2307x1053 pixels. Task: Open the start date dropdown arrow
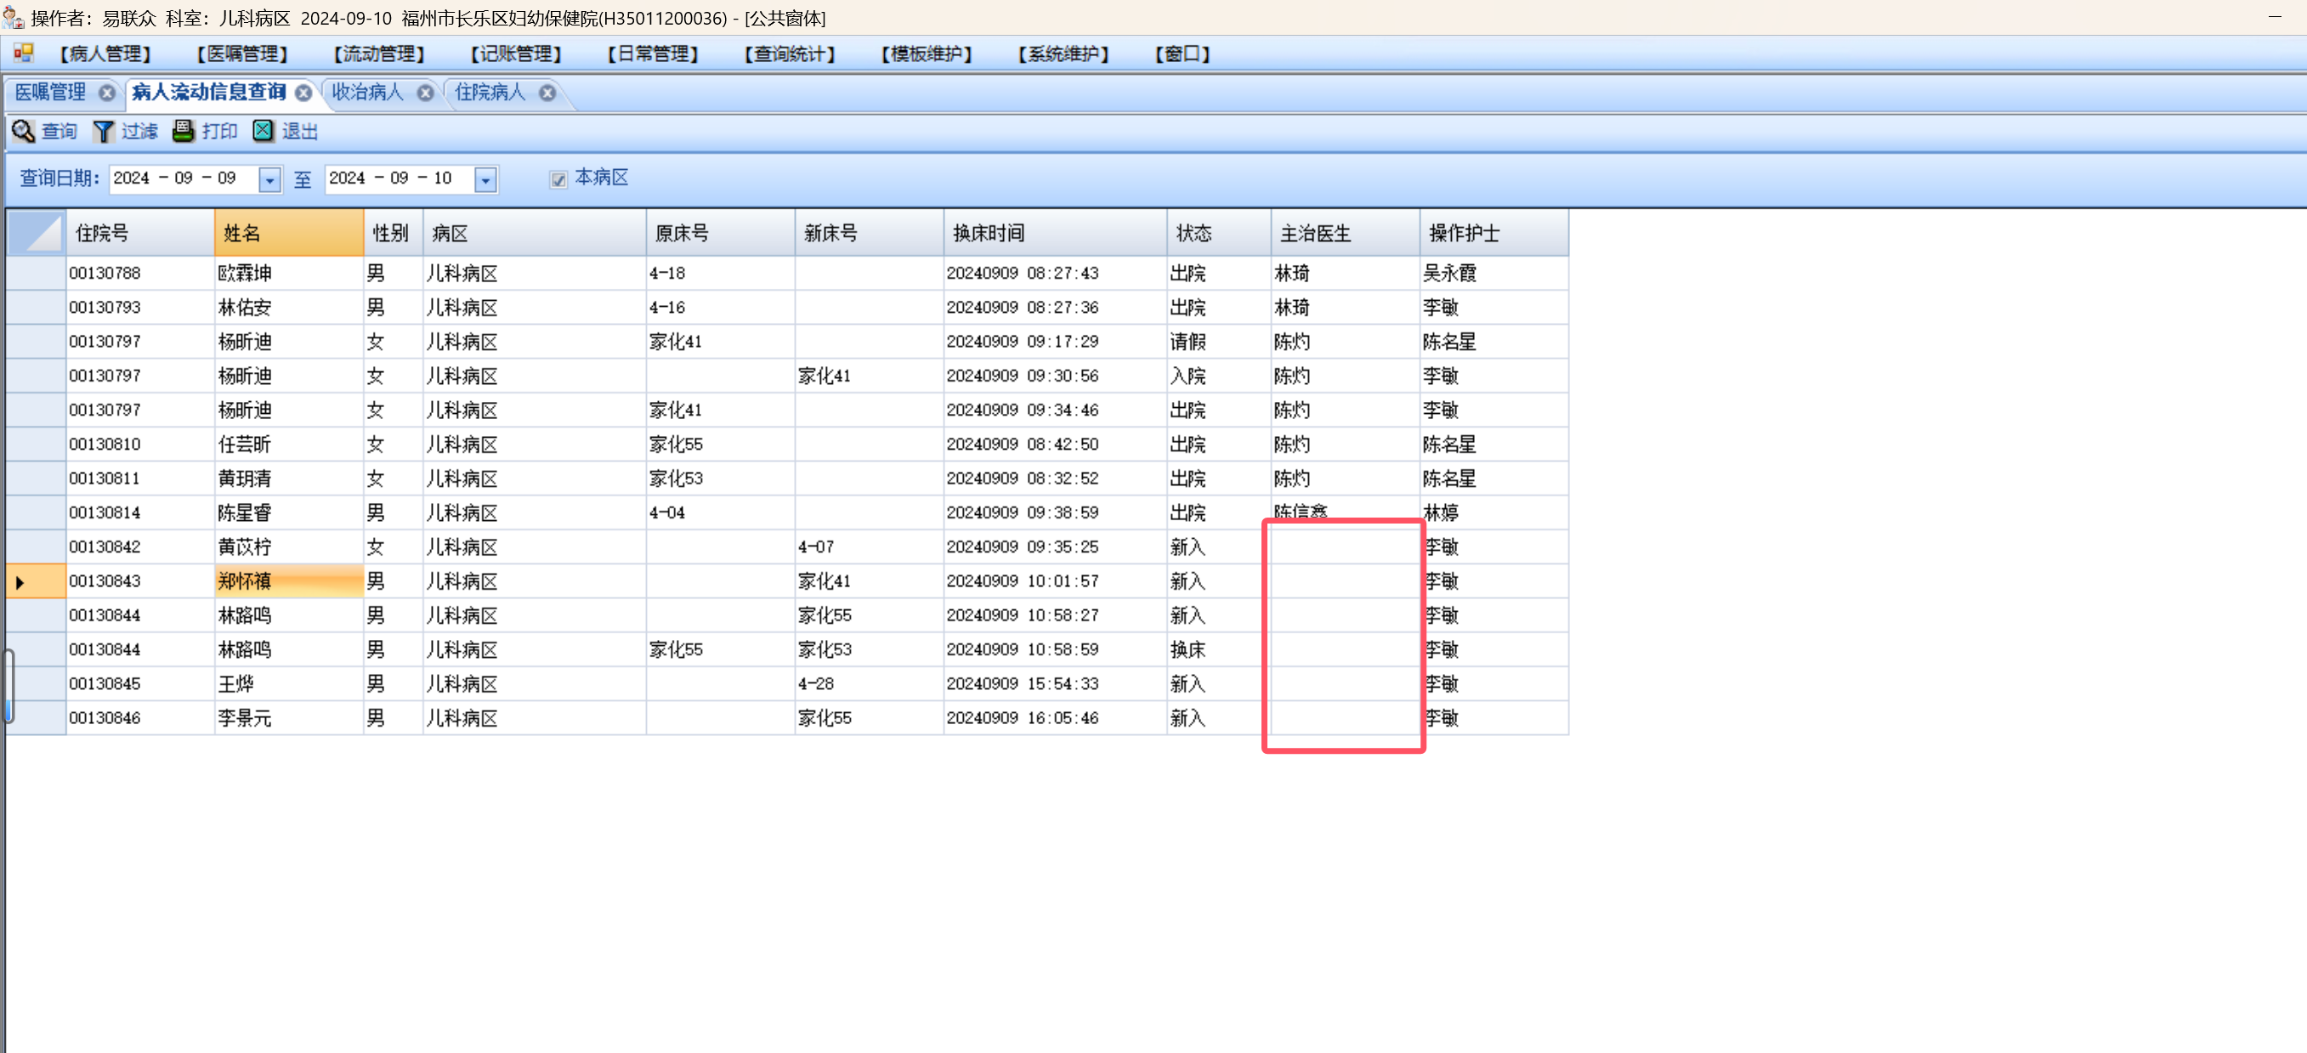[x=269, y=180]
